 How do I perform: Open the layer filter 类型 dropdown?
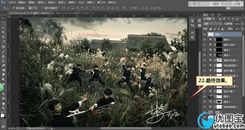(209, 19)
